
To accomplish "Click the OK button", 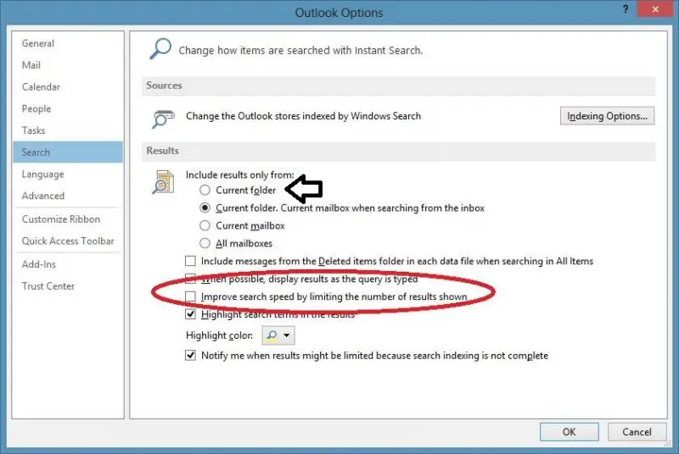I will 569,432.
